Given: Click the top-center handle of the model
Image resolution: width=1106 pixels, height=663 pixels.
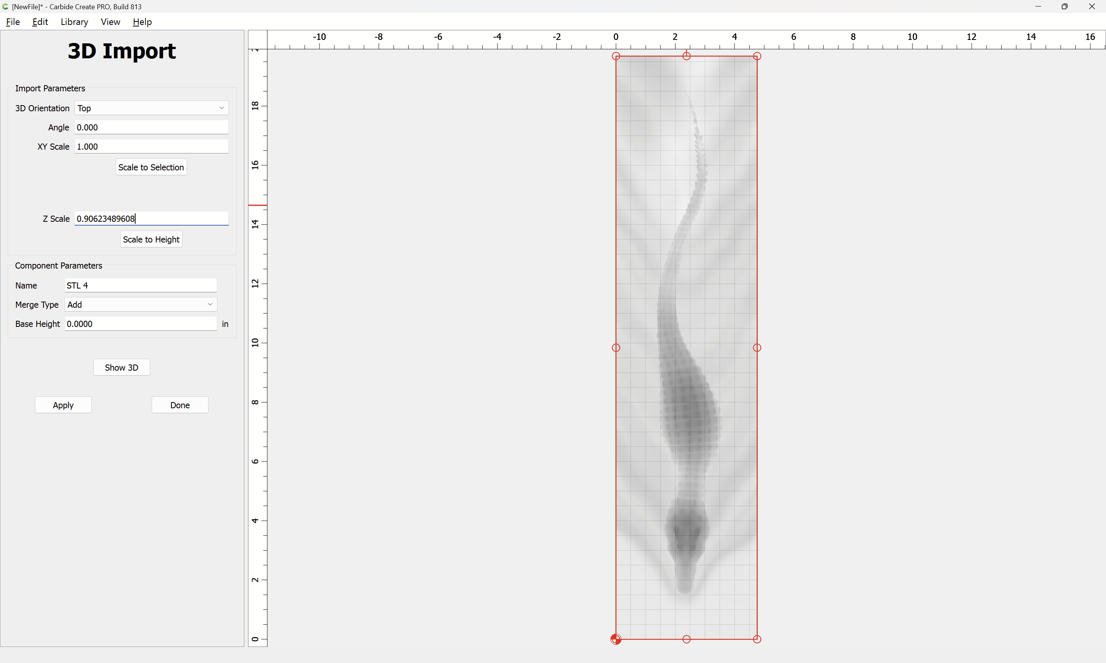Looking at the screenshot, I should pos(687,56).
